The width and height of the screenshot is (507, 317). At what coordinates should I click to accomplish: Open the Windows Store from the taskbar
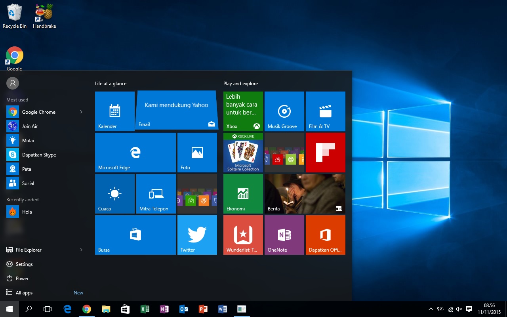coord(125,309)
